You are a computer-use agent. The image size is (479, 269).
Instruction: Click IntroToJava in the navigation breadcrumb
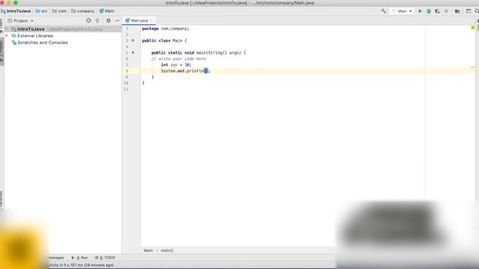coord(16,11)
